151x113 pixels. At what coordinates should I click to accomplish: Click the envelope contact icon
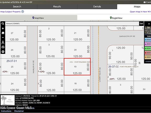tap(144, 2)
